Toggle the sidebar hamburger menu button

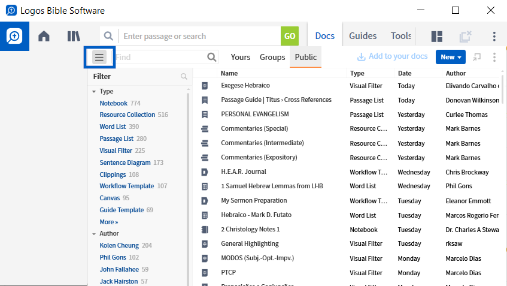(99, 58)
